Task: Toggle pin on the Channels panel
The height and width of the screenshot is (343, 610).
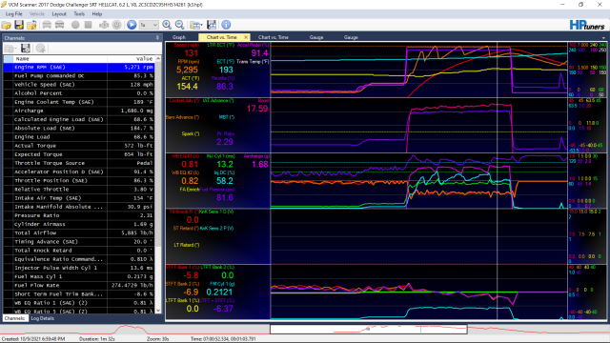Action: (x=157, y=38)
